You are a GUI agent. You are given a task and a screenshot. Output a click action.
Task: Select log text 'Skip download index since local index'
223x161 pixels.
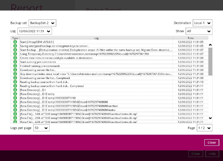(x=96, y=74)
